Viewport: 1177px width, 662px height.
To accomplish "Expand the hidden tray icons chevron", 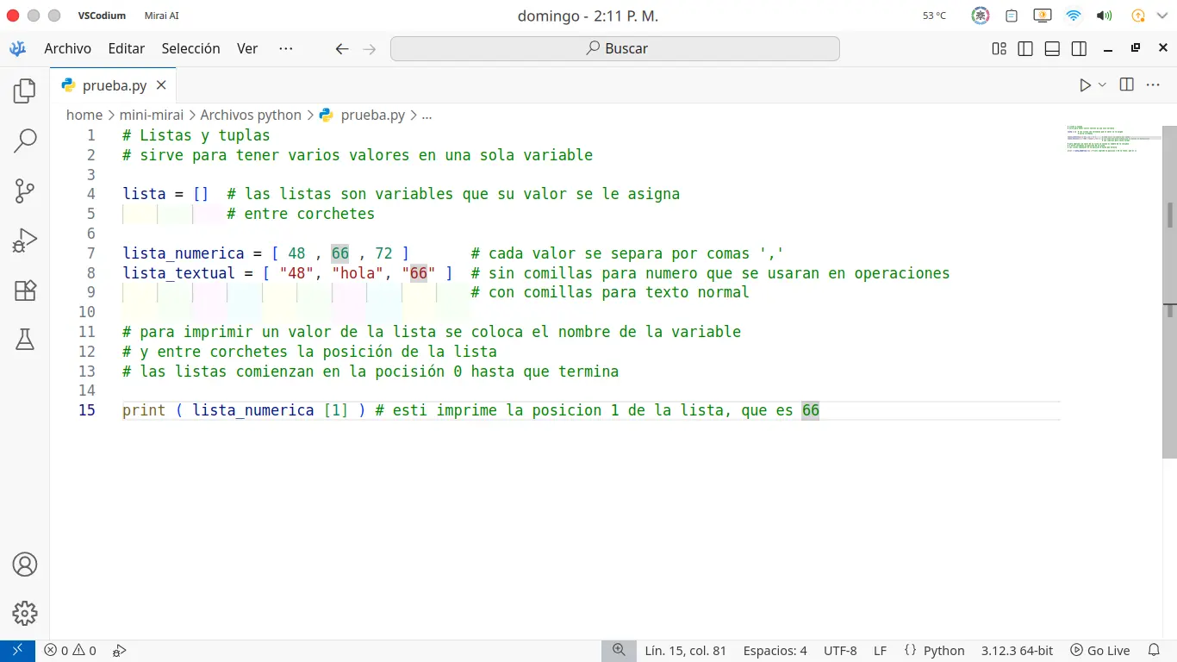I will (x=1162, y=16).
